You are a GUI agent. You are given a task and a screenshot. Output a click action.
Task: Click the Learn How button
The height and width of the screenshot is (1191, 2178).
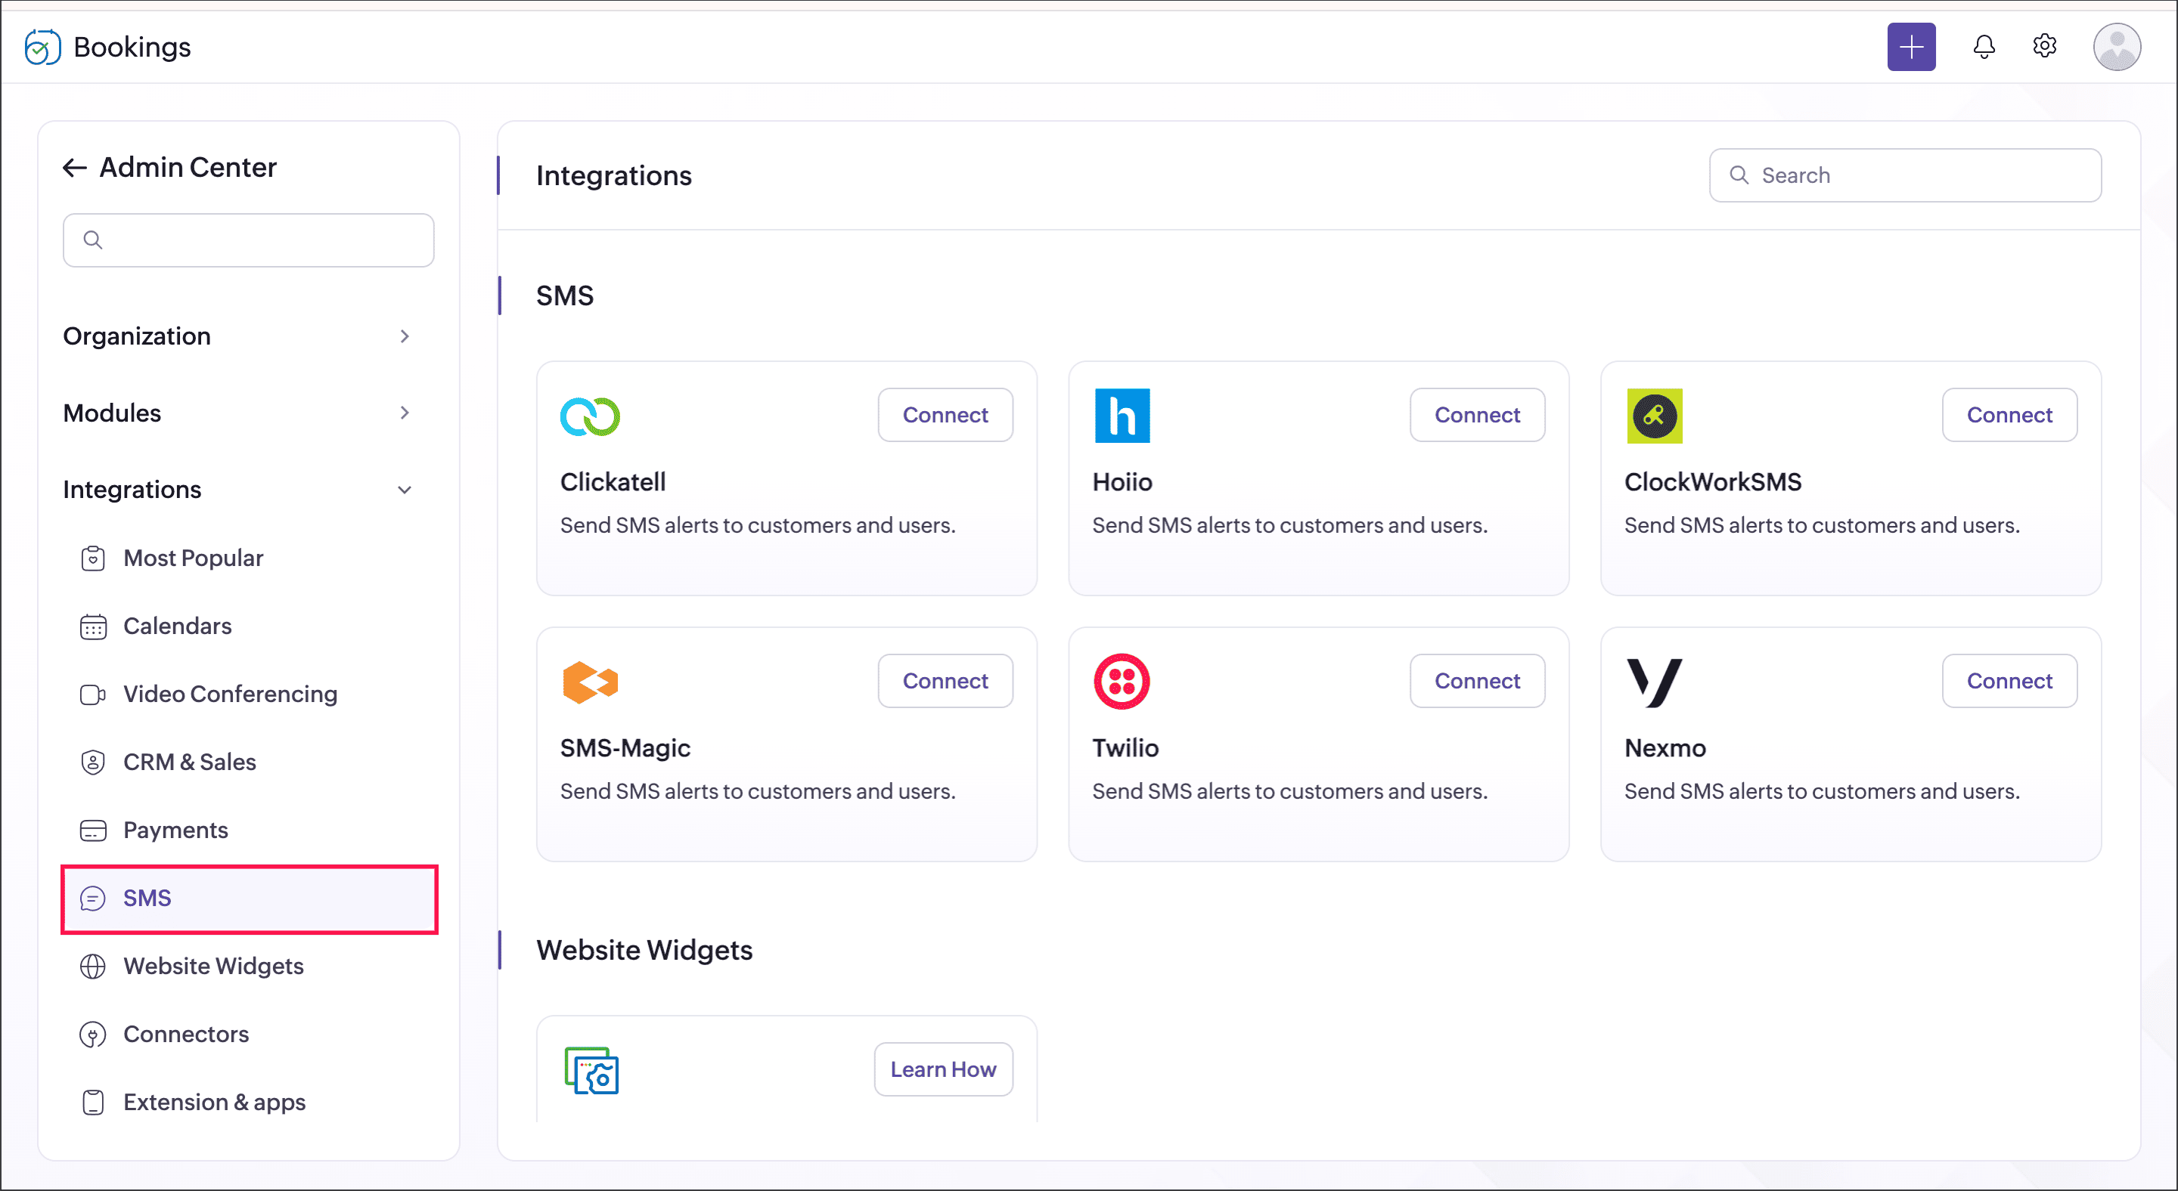point(943,1069)
